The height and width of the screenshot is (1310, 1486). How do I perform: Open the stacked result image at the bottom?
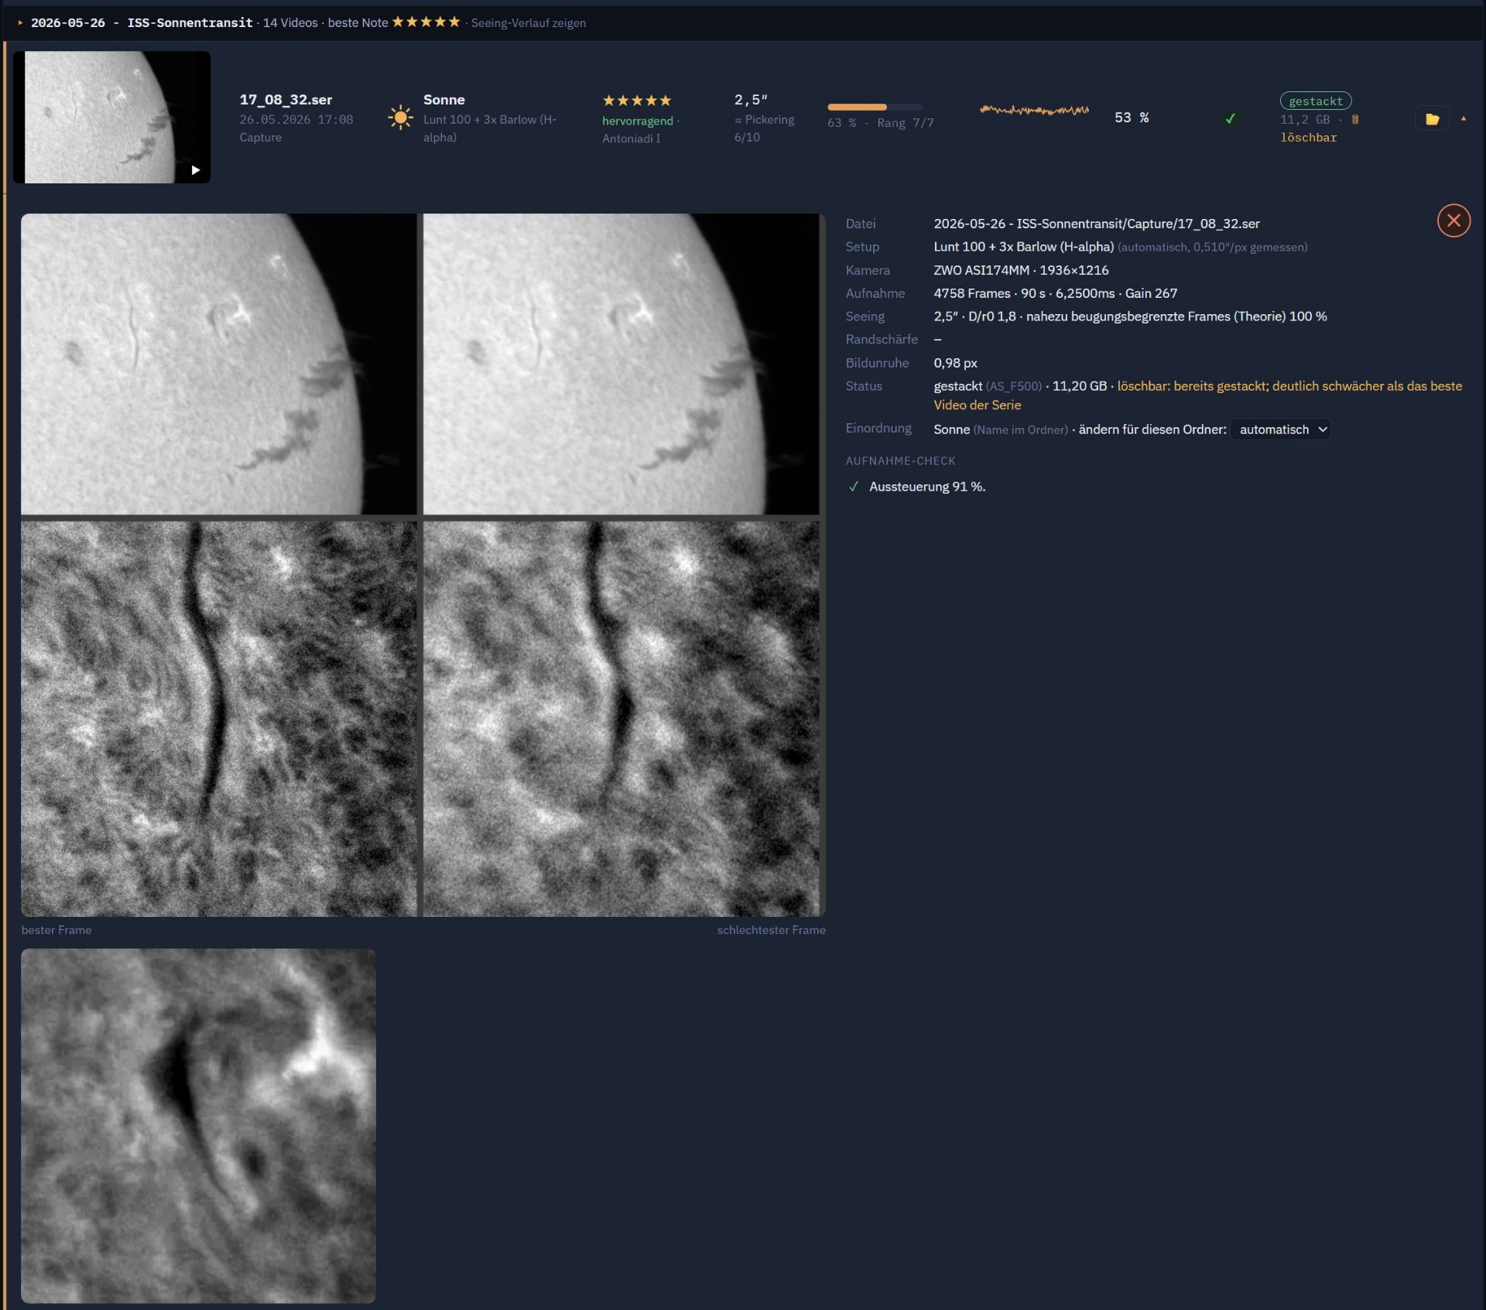[198, 1126]
